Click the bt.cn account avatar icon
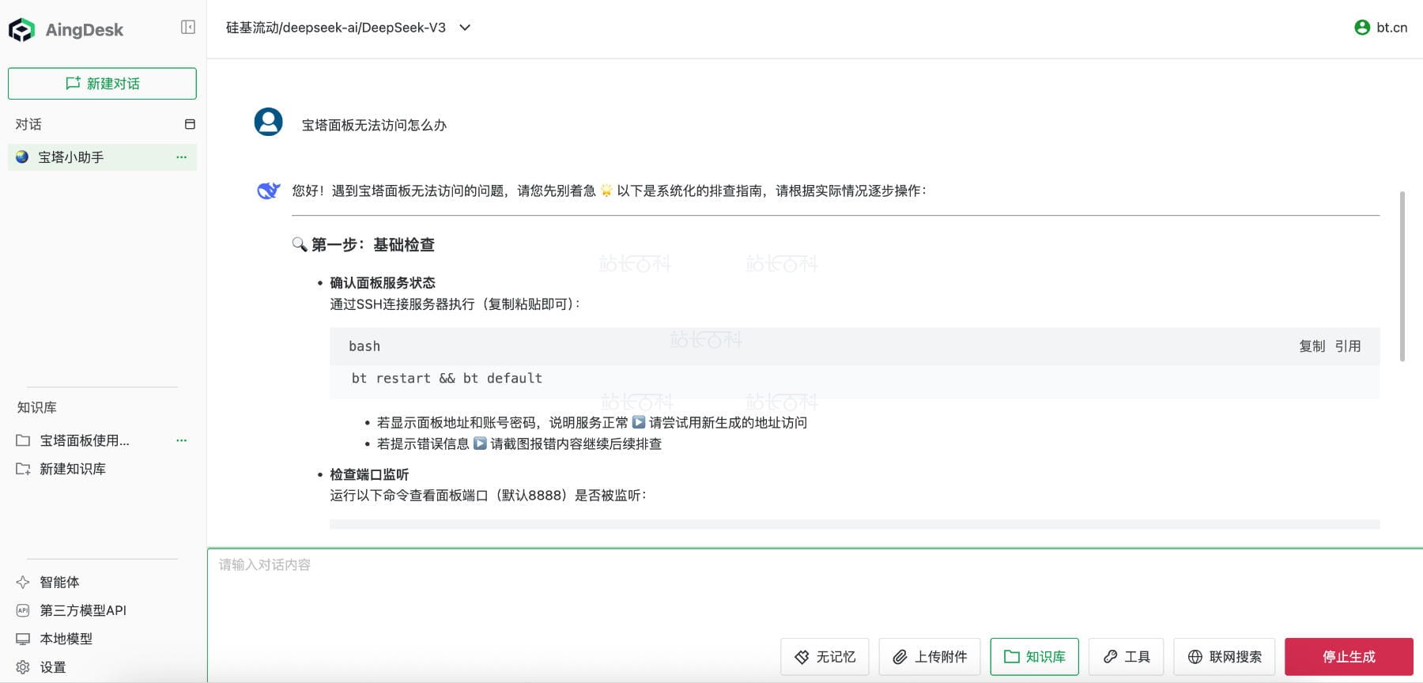This screenshot has width=1423, height=683. pyautogui.click(x=1362, y=28)
